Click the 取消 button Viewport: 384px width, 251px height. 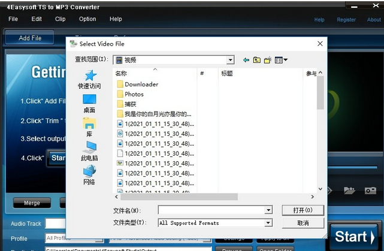[303, 223]
